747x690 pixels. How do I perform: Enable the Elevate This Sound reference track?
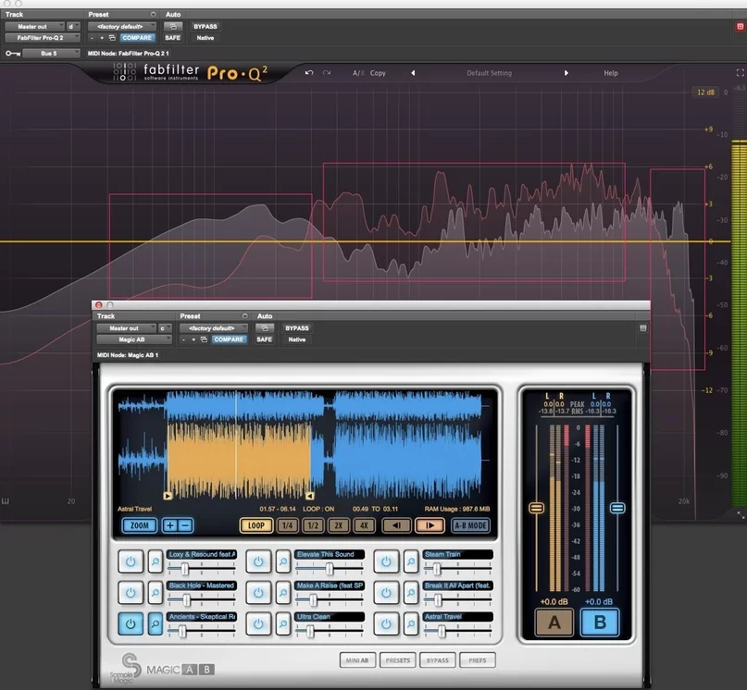(258, 561)
